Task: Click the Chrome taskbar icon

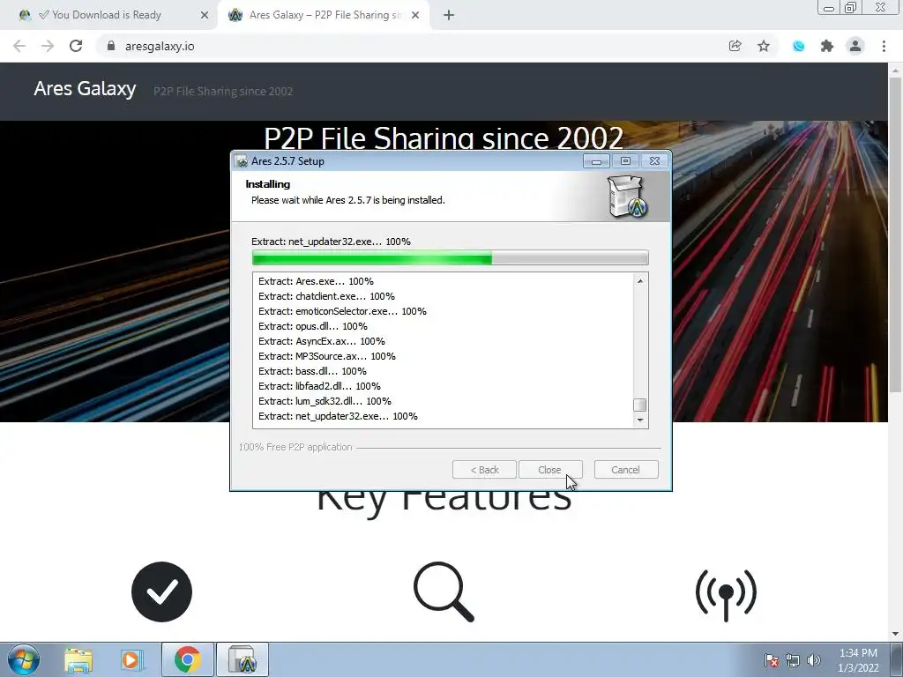Action: (188, 659)
